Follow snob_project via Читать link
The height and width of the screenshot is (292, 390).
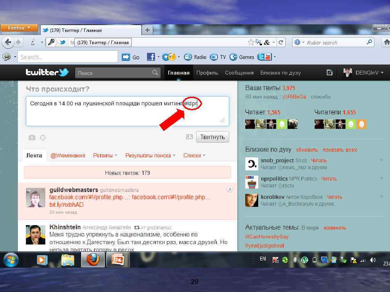(x=319, y=160)
